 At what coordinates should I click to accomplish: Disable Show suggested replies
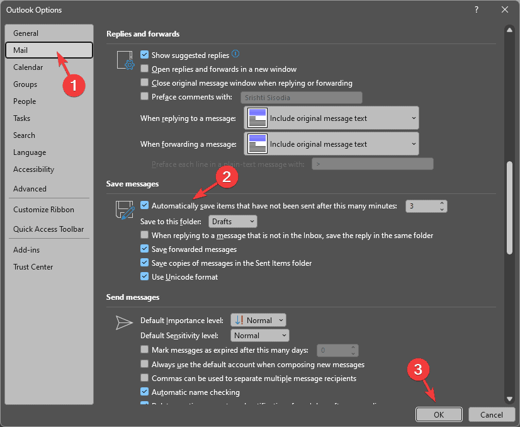point(144,55)
